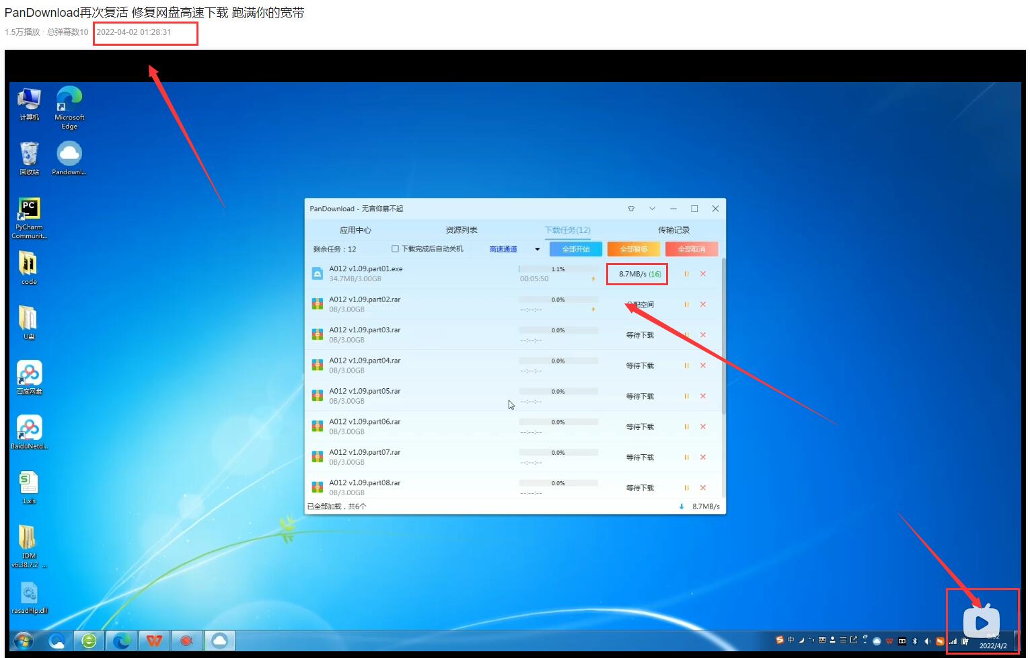
Task: Click the part01.exe progress bar
Action: (x=558, y=269)
